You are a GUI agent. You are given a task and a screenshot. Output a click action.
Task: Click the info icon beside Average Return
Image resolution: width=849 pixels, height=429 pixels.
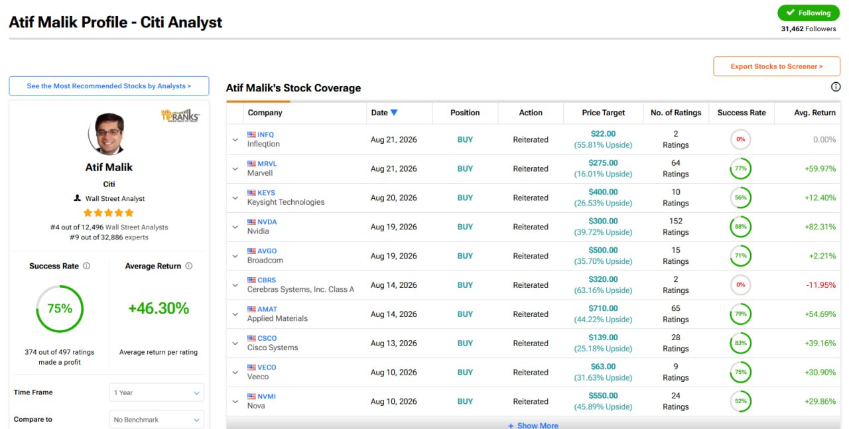click(x=189, y=266)
